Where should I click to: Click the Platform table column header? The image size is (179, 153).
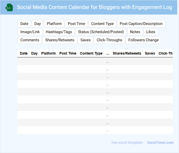click(x=48, y=53)
